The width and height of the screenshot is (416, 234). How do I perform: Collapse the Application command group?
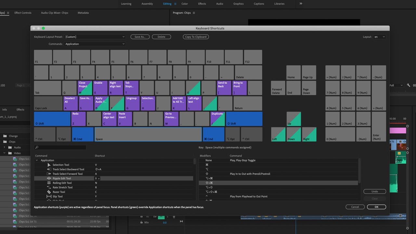point(37,160)
